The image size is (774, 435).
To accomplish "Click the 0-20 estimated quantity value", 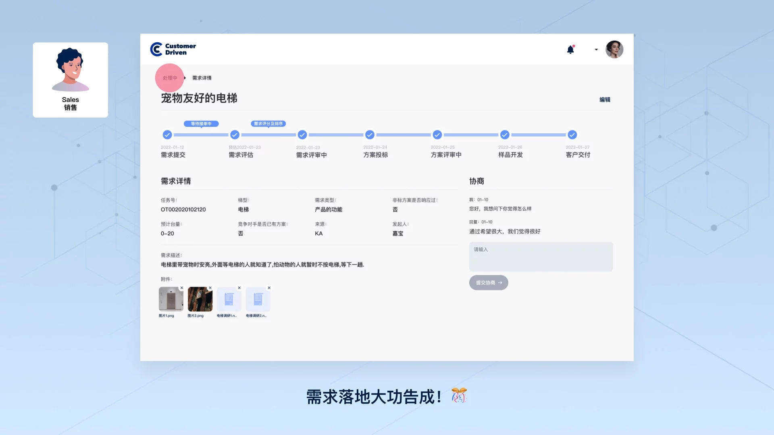I will [167, 234].
